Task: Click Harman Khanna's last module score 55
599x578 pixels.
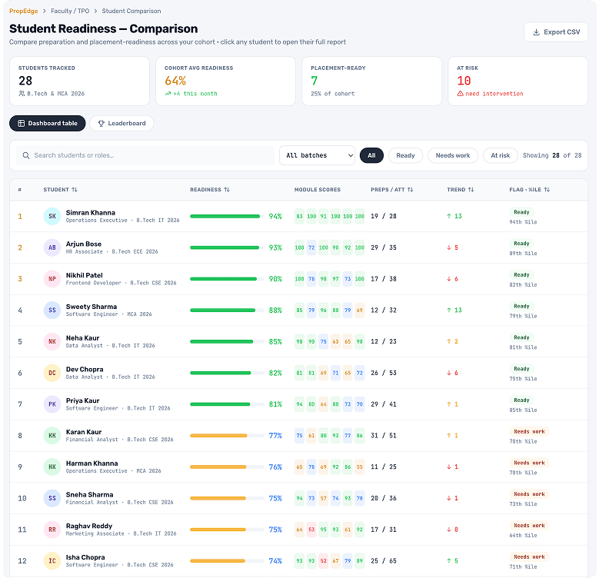Action: pyautogui.click(x=359, y=467)
